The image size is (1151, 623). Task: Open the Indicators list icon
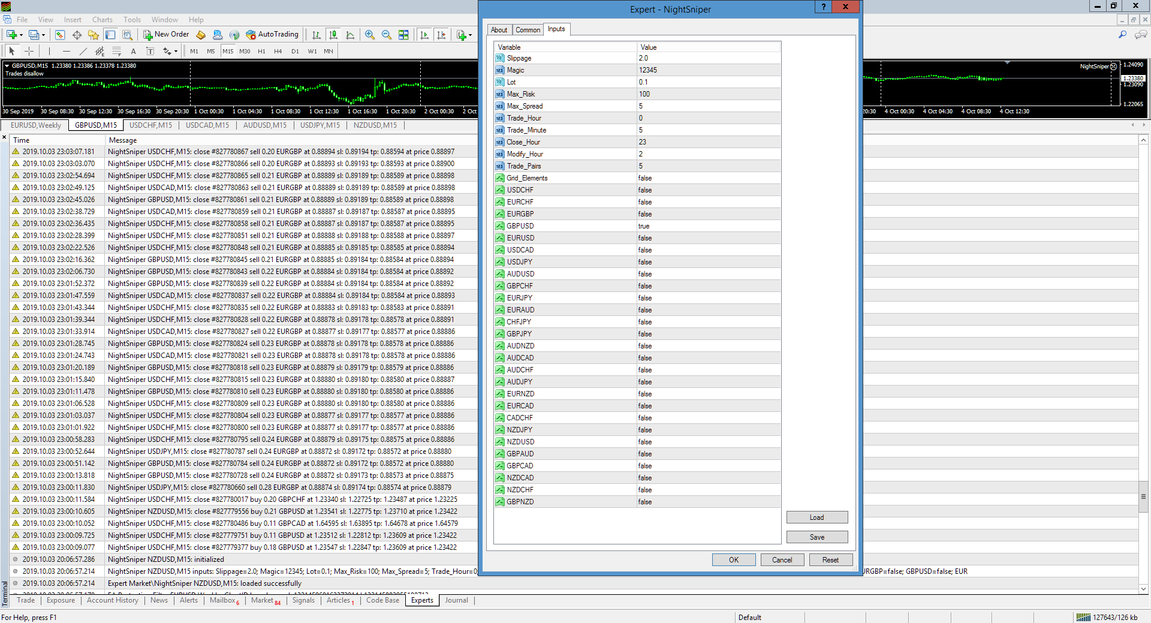[x=461, y=35]
